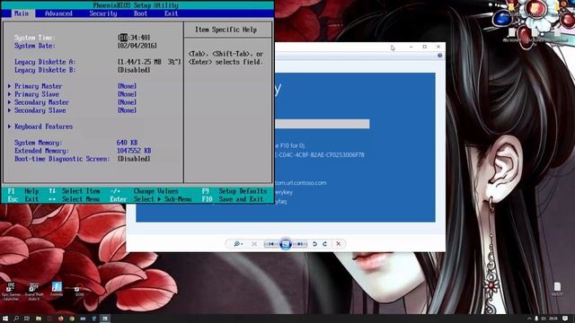Open Chrome from the taskbar
This screenshot has width=575, height=323.
[72, 319]
